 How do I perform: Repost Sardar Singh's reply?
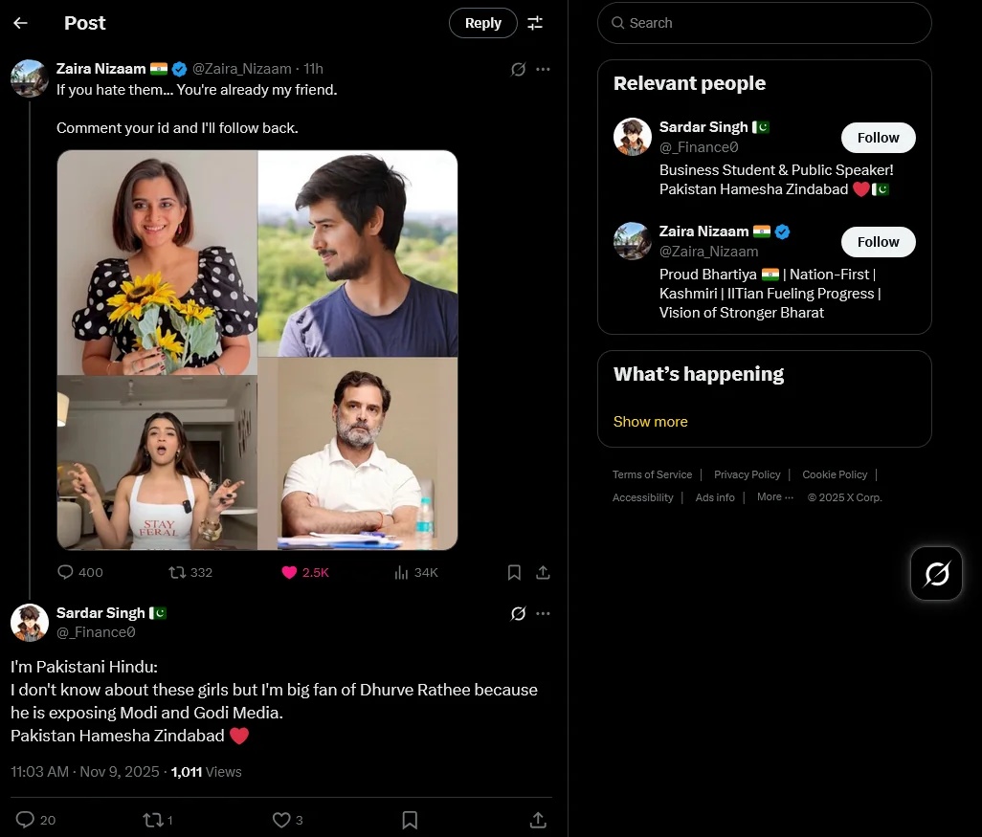(158, 820)
